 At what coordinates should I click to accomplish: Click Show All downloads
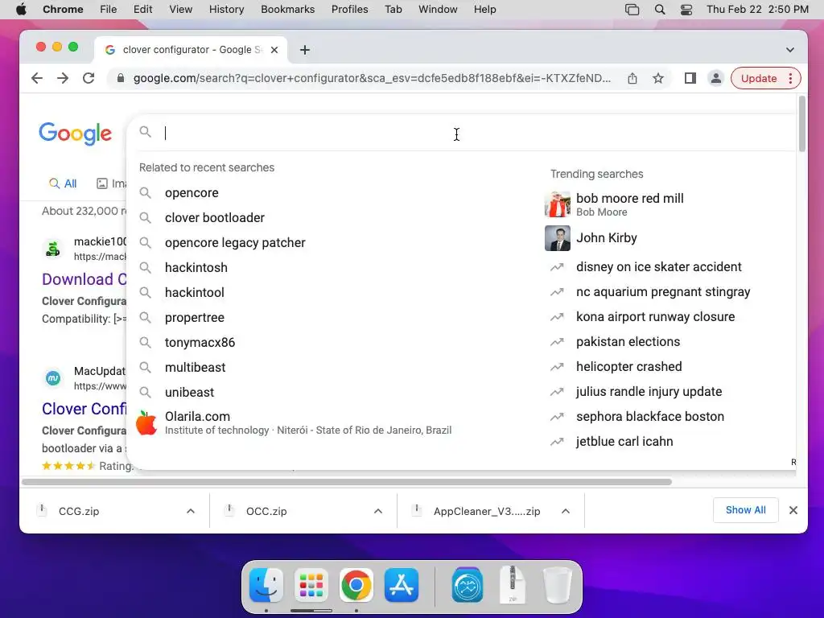point(745,510)
